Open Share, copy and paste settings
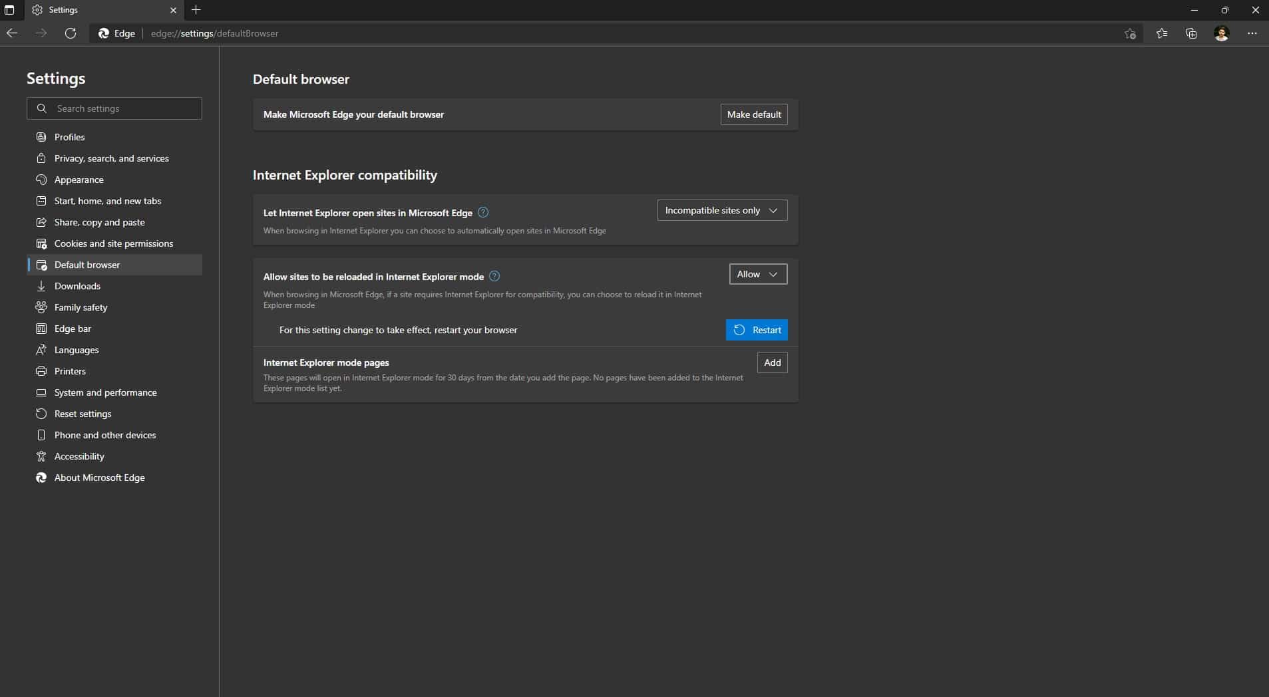 [x=114, y=222]
